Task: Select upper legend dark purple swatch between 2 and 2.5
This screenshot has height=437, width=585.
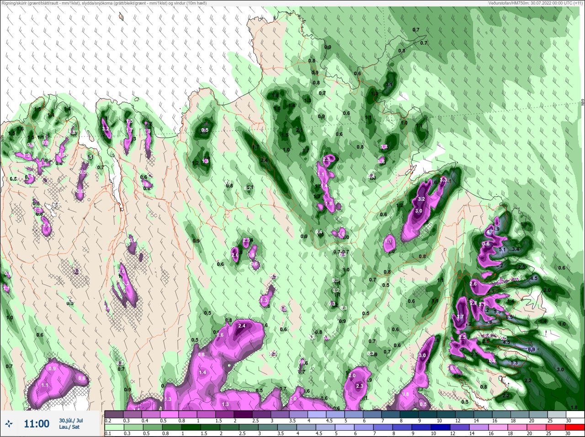Action: tap(244, 414)
